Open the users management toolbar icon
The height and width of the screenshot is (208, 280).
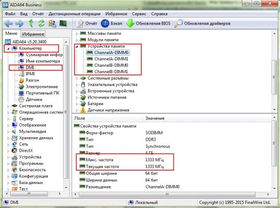pos(52,24)
